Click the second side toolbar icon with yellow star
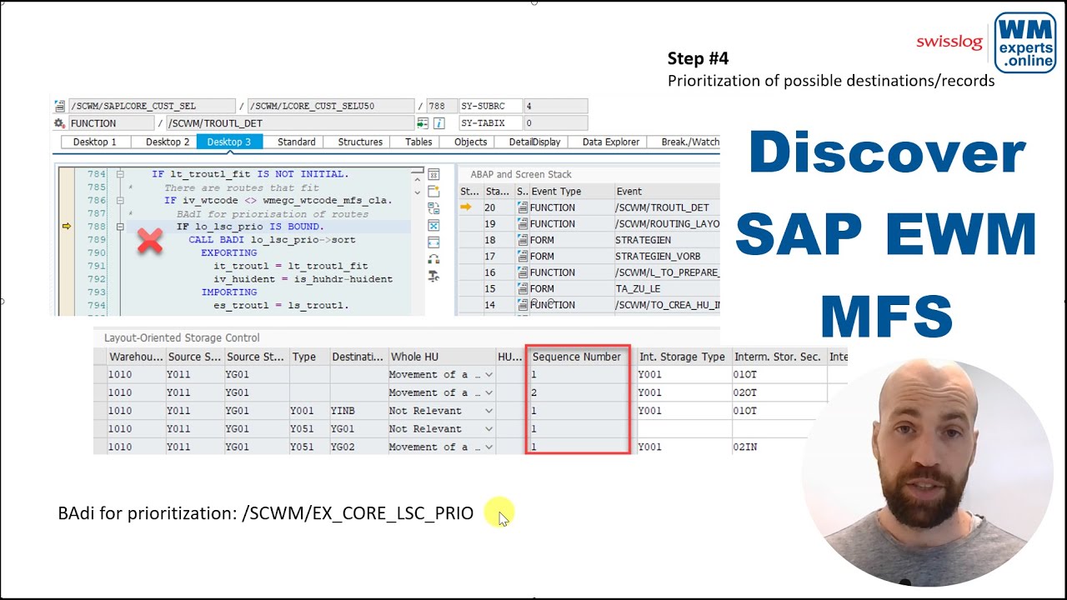 pos(433,192)
